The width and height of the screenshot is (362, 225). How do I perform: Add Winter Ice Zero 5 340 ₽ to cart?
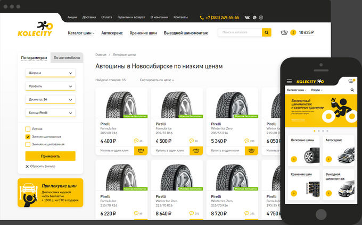[x=252, y=151]
